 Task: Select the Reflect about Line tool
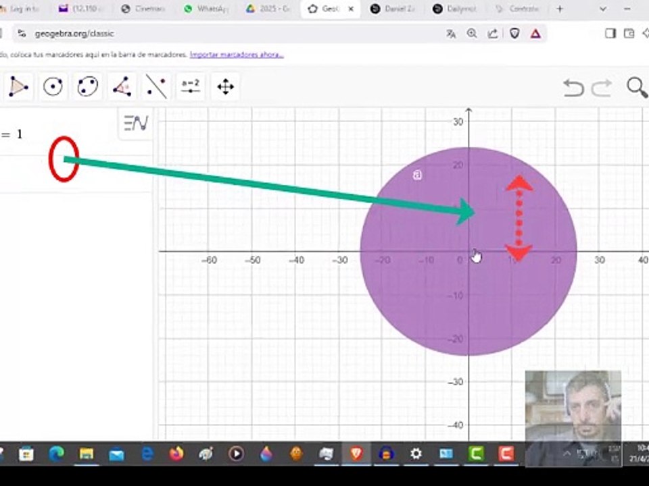pos(156,87)
